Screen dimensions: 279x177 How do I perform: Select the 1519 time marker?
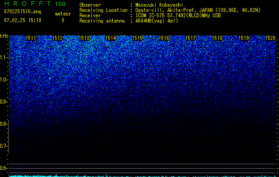pyautogui.click(x=244, y=38)
